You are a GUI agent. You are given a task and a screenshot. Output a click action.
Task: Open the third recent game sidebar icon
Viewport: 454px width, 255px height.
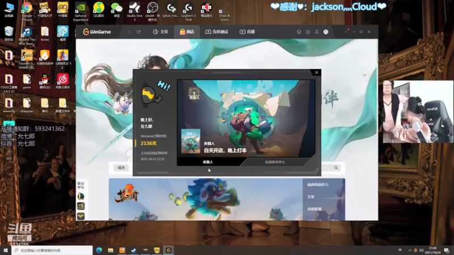(81, 216)
